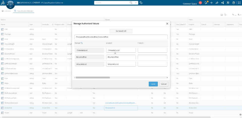Open the rightmost toolbar action dropdown
The height and width of the screenshot is (118, 242).
coord(239,15)
